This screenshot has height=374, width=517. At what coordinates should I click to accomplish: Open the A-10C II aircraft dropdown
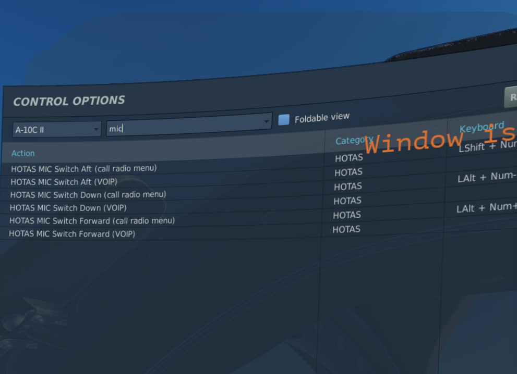[x=57, y=129]
